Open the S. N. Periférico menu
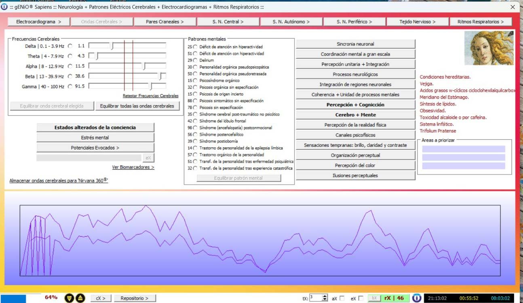Image resolution: width=523 pixels, height=303 pixels. pos(354,22)
